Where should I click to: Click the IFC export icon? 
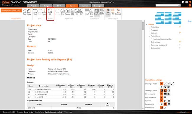click(50, 12)
